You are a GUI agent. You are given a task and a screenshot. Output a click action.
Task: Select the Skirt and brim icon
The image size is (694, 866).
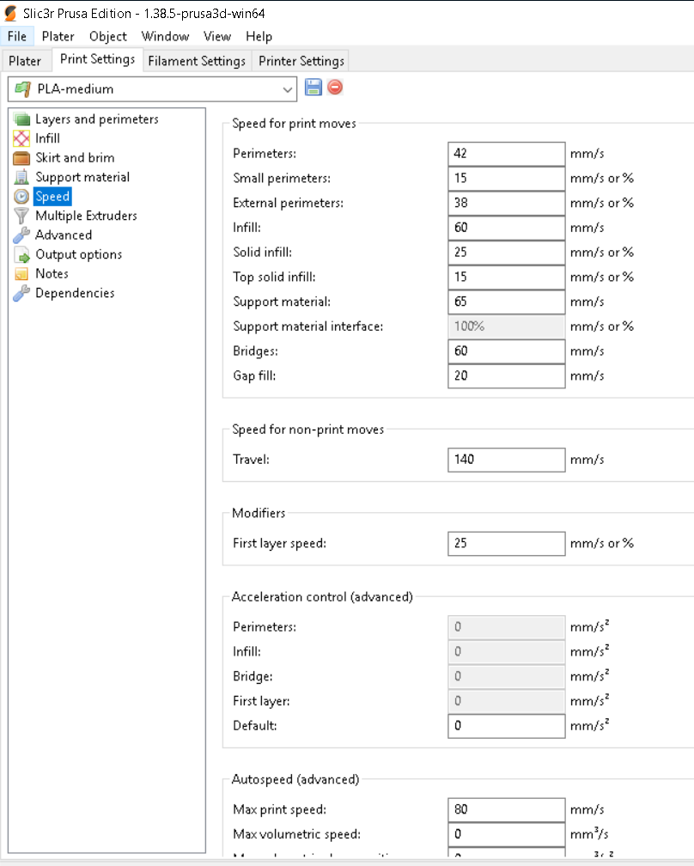tap(21, 158)
